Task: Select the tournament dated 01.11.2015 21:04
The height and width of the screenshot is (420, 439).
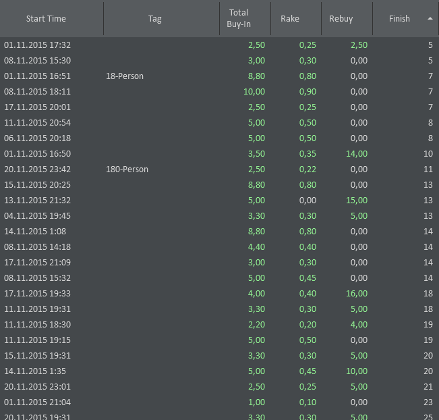Action: pos(38,402)
